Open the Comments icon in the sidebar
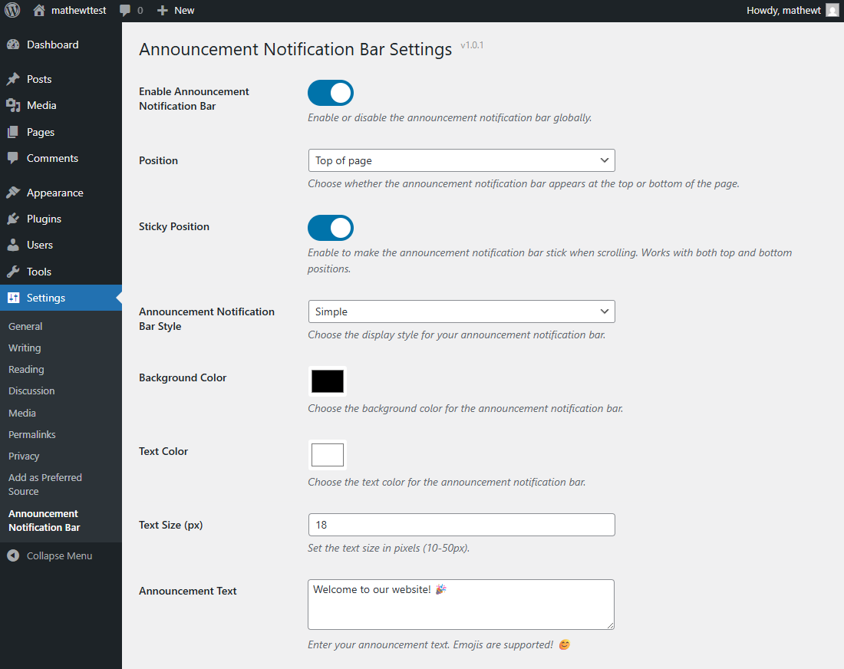 14,158
